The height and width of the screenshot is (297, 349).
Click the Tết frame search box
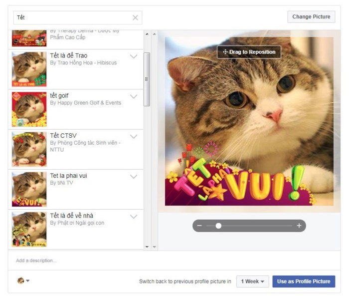pos(78,17)
